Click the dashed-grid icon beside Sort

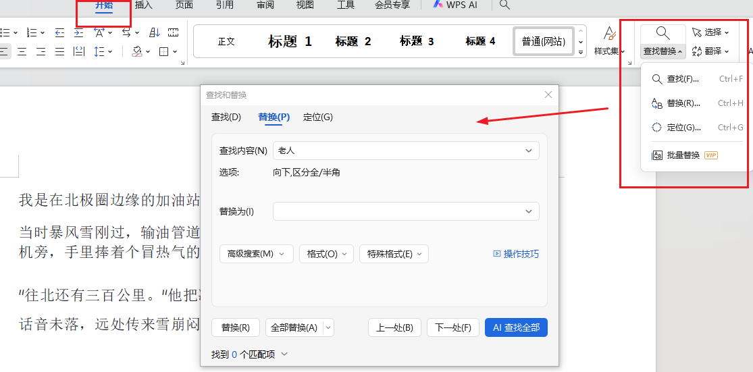click(174, 32)
